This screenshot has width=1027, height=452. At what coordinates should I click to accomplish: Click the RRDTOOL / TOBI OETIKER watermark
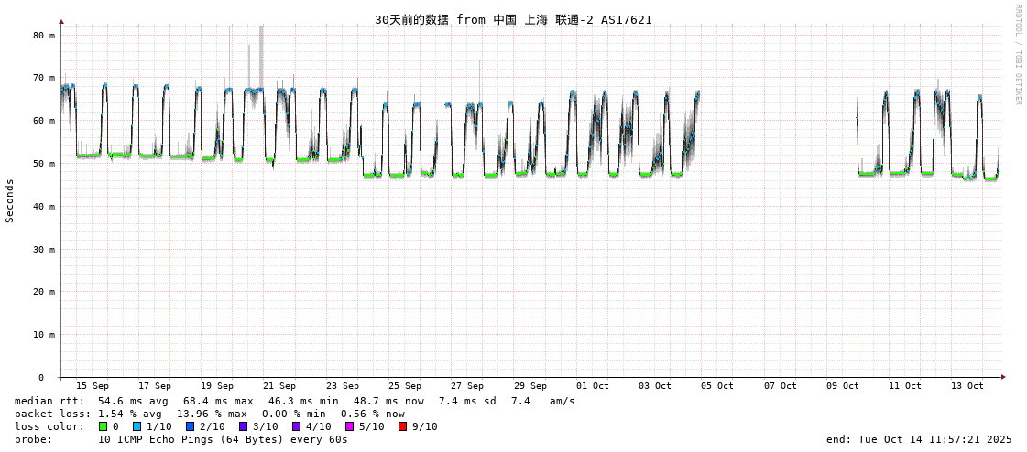tap(1017, 54)
